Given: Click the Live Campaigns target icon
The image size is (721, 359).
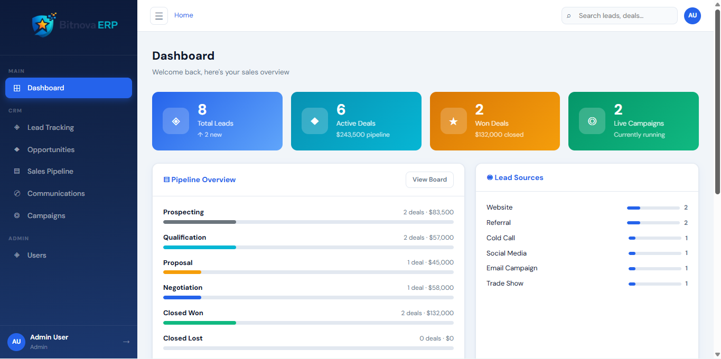Looking at the screenshot, I should click(592, 121).
